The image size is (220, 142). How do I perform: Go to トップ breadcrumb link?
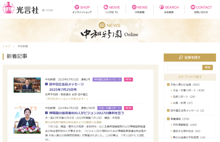click(x=7, y=46)
